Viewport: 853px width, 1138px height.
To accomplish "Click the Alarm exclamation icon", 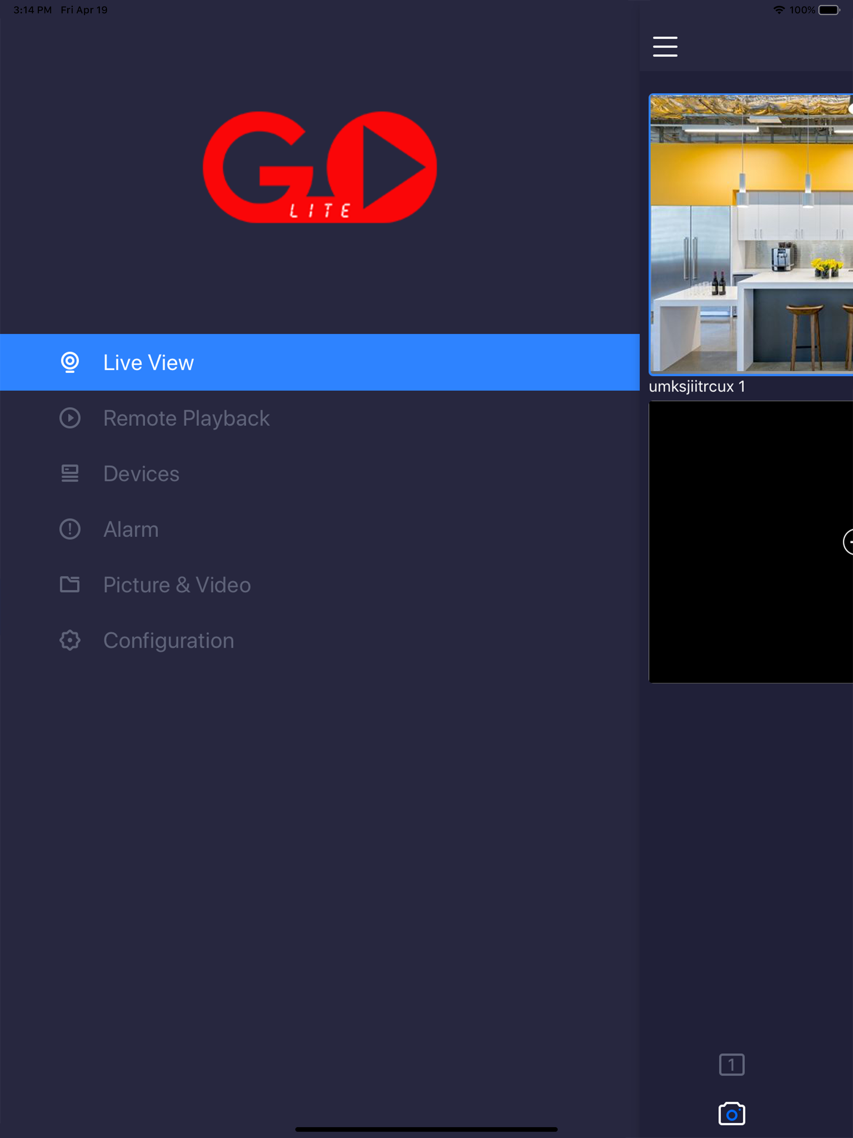I will click(70, 529).
